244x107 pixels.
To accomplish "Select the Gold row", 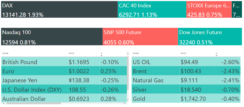I will pyautogui.click(x=185, y=99).
